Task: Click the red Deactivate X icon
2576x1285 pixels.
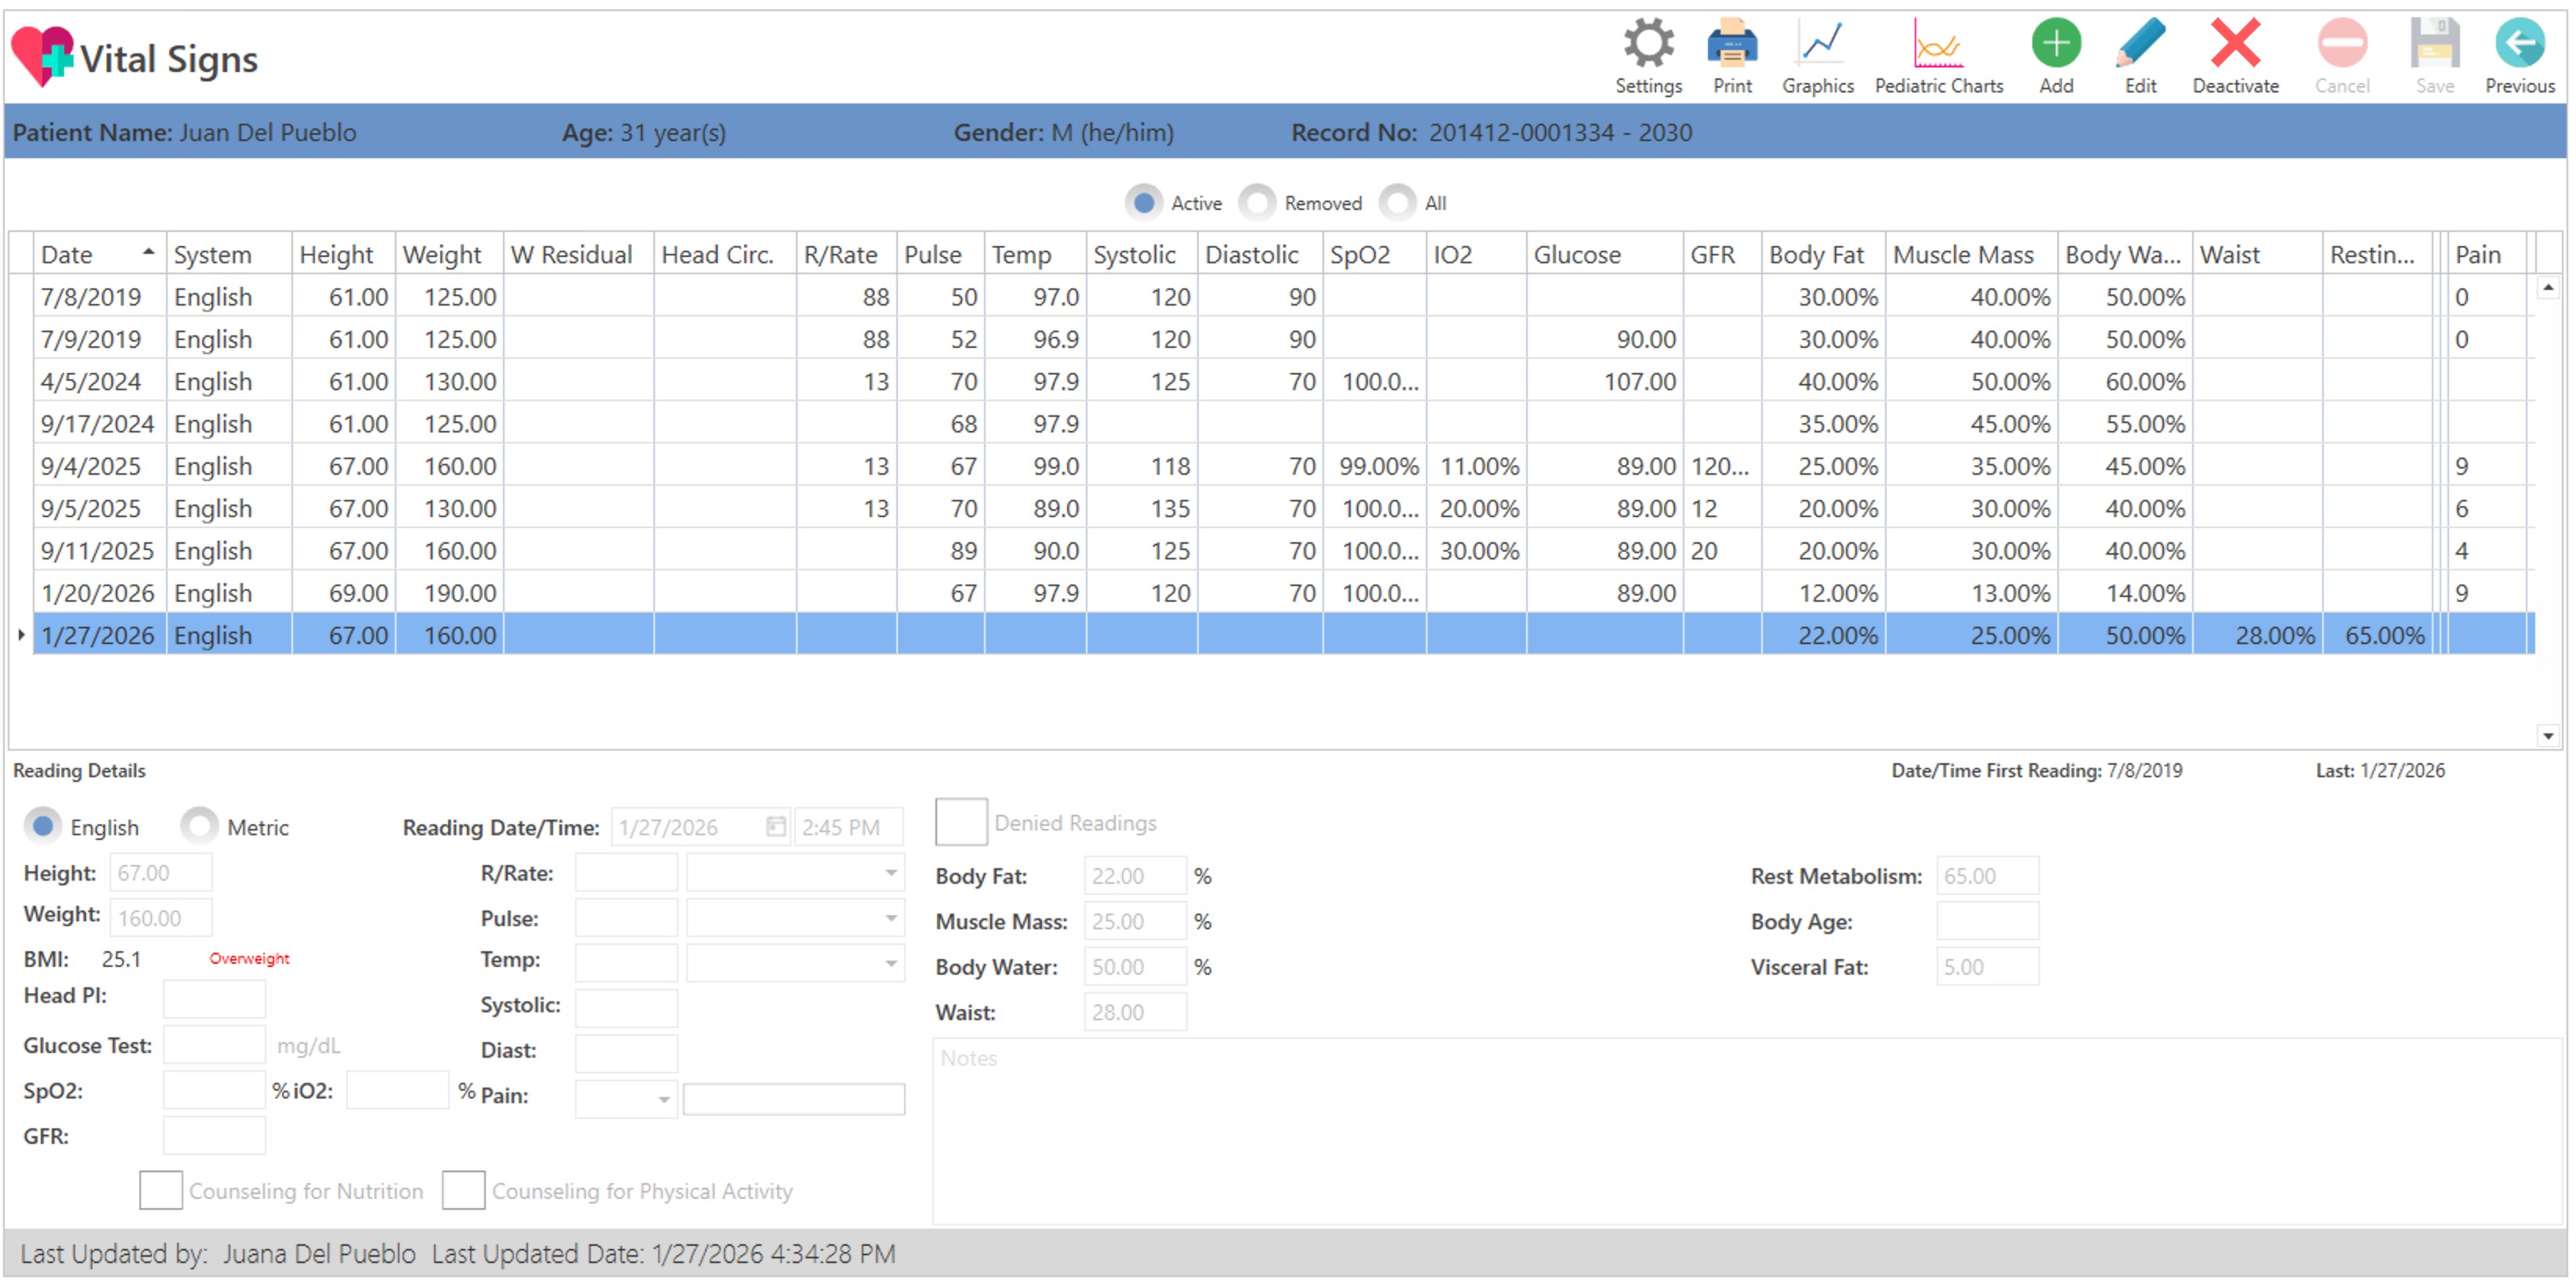Action: coord(2235,45)
